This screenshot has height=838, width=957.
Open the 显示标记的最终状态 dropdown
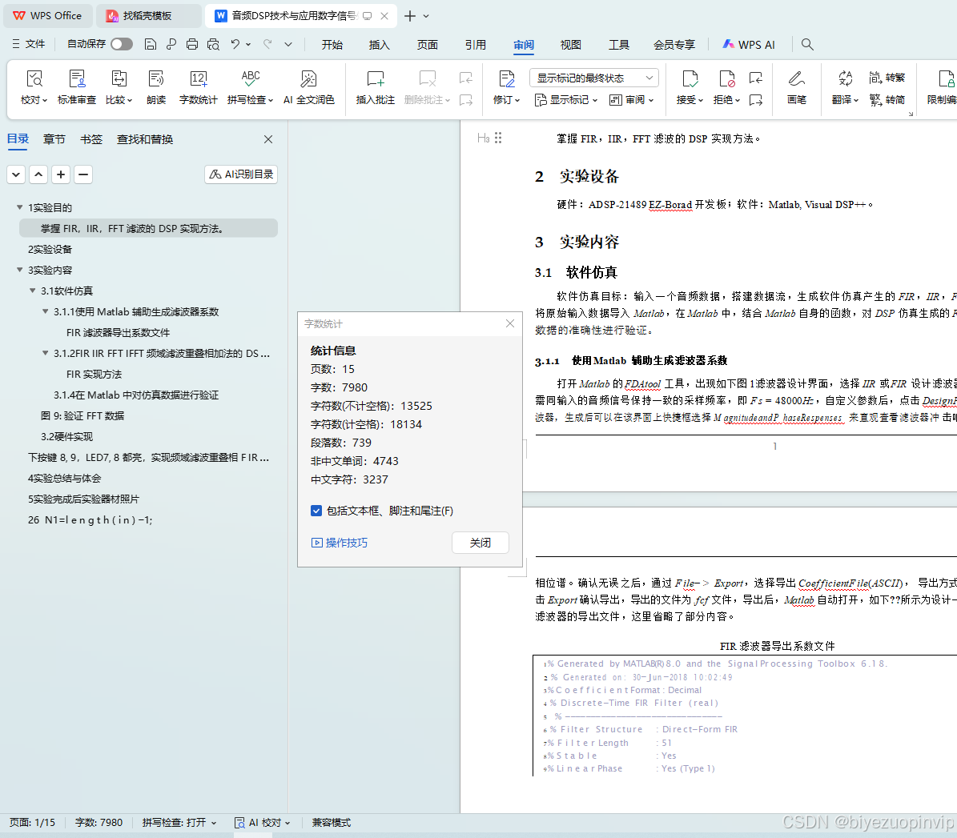coord(594,78)
